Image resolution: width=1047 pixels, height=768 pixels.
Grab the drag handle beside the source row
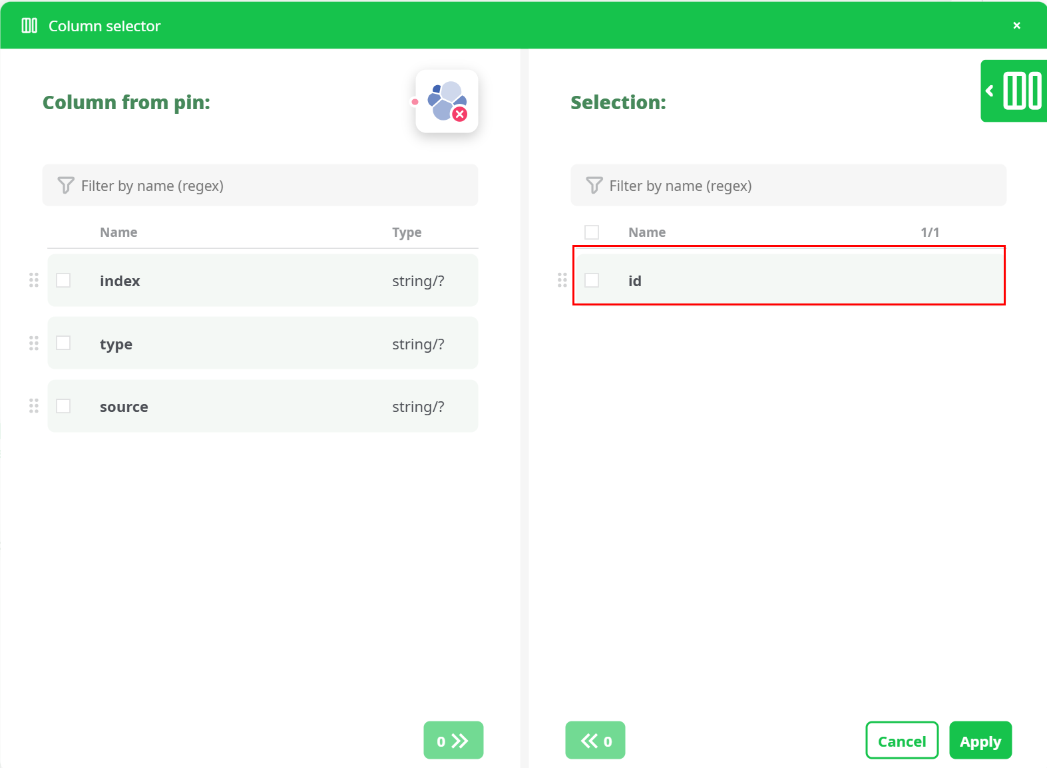[x=33, y=406]
